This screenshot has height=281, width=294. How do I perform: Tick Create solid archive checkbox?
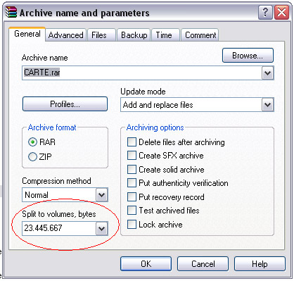pos(132,170)
